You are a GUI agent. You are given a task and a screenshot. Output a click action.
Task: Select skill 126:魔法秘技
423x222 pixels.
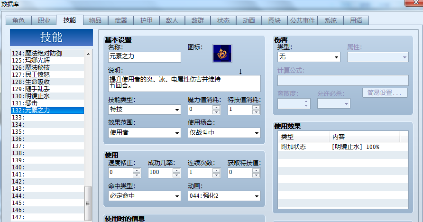47,67
